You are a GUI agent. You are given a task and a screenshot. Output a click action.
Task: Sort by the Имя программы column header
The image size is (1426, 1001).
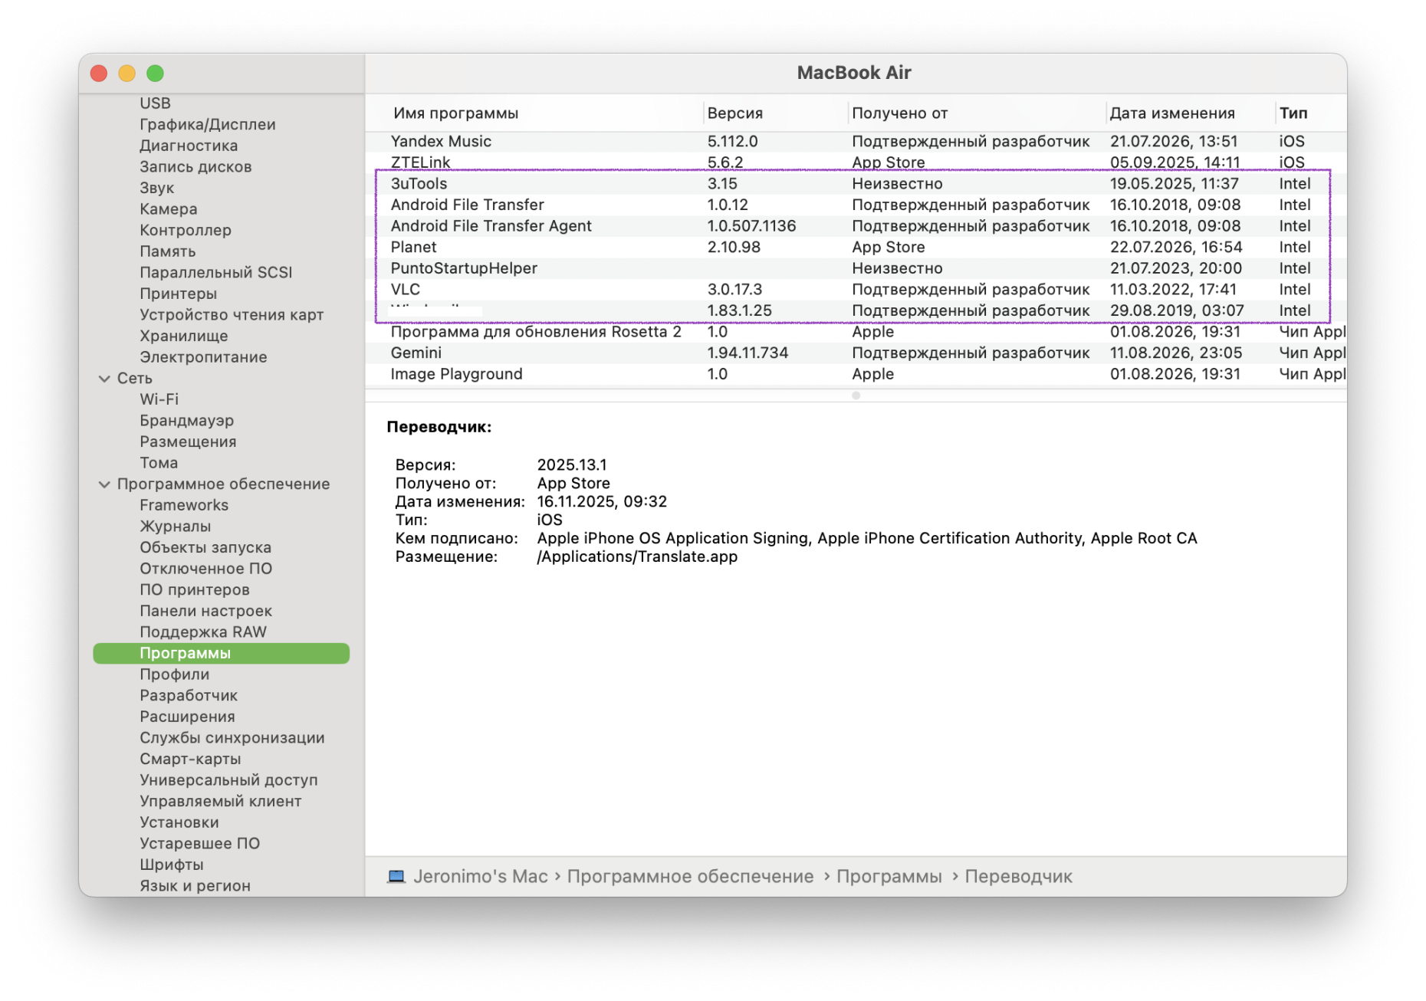pyautogui.click(x=455, y=113)
